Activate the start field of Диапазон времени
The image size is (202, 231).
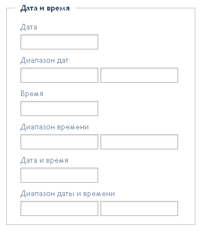pyautogui.click(x=59, y=142)
